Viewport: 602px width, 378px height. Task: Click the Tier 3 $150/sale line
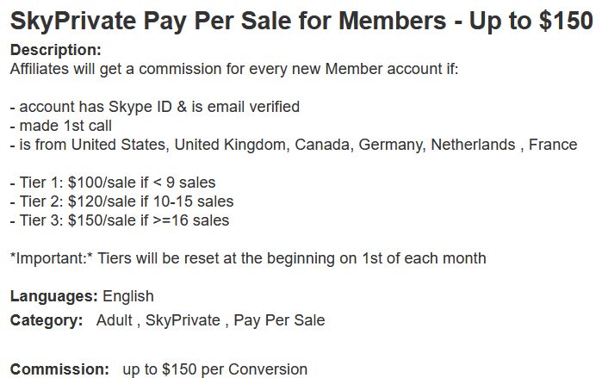point(120,220)
